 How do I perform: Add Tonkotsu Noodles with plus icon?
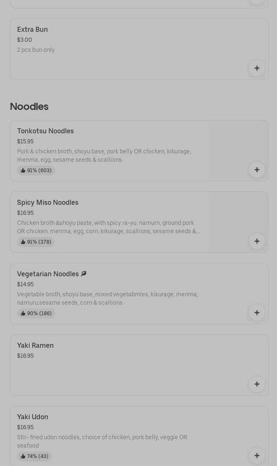click(x=257, y=170)
